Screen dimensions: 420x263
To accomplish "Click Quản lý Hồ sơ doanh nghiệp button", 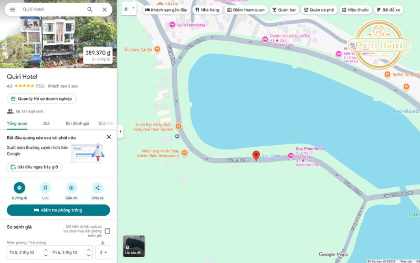I will pos(42,98).
